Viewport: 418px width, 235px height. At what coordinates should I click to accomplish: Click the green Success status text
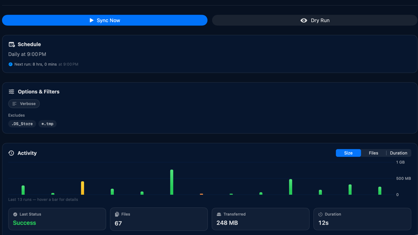24,223
